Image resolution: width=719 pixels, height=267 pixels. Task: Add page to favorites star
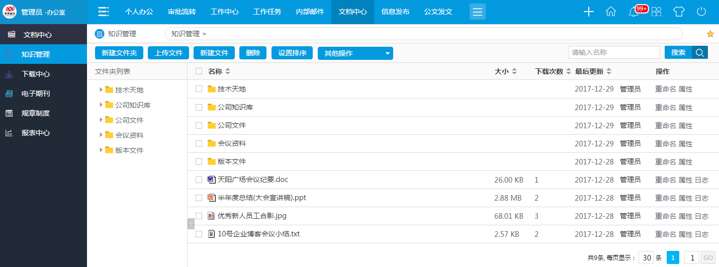[x=710, y=34]
